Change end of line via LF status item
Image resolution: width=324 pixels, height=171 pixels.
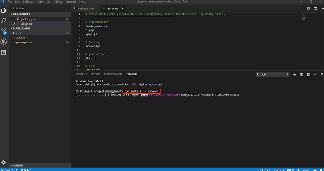tap(298, 170)
